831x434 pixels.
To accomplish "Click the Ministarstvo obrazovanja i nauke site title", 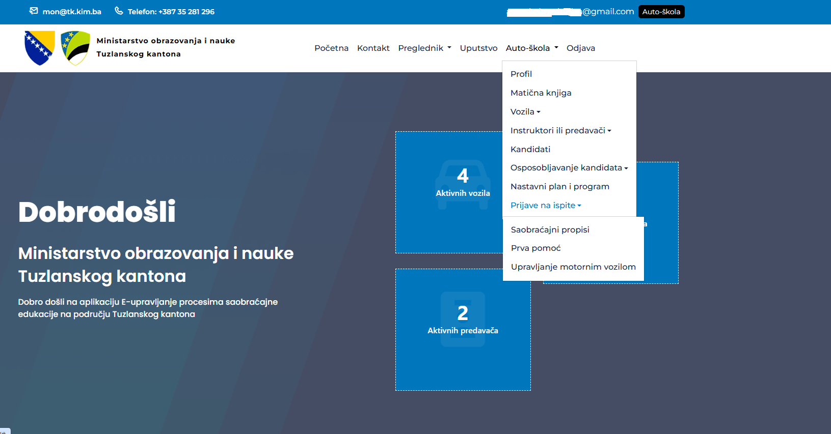I will click(166, 47).
